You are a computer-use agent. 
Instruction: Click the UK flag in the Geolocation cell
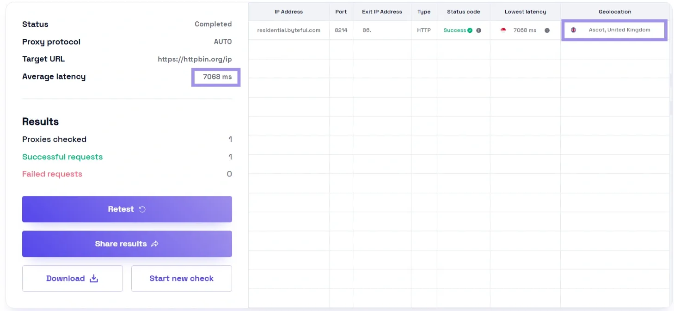click(574, 30)
